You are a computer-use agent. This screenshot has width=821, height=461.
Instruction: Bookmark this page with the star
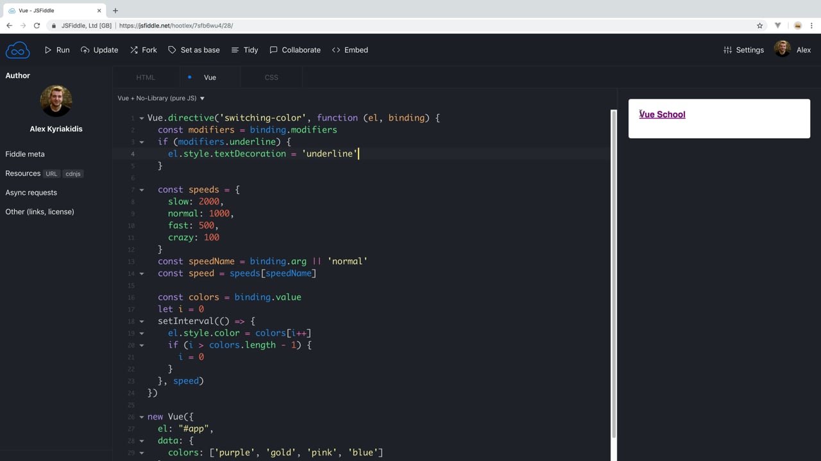(x=760, y=26)
